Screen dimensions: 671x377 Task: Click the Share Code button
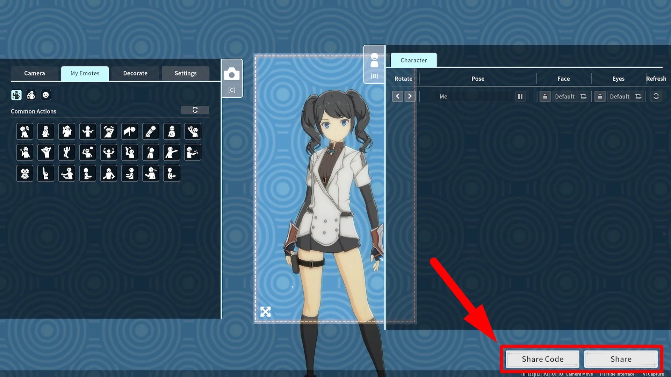coord(542,359)
